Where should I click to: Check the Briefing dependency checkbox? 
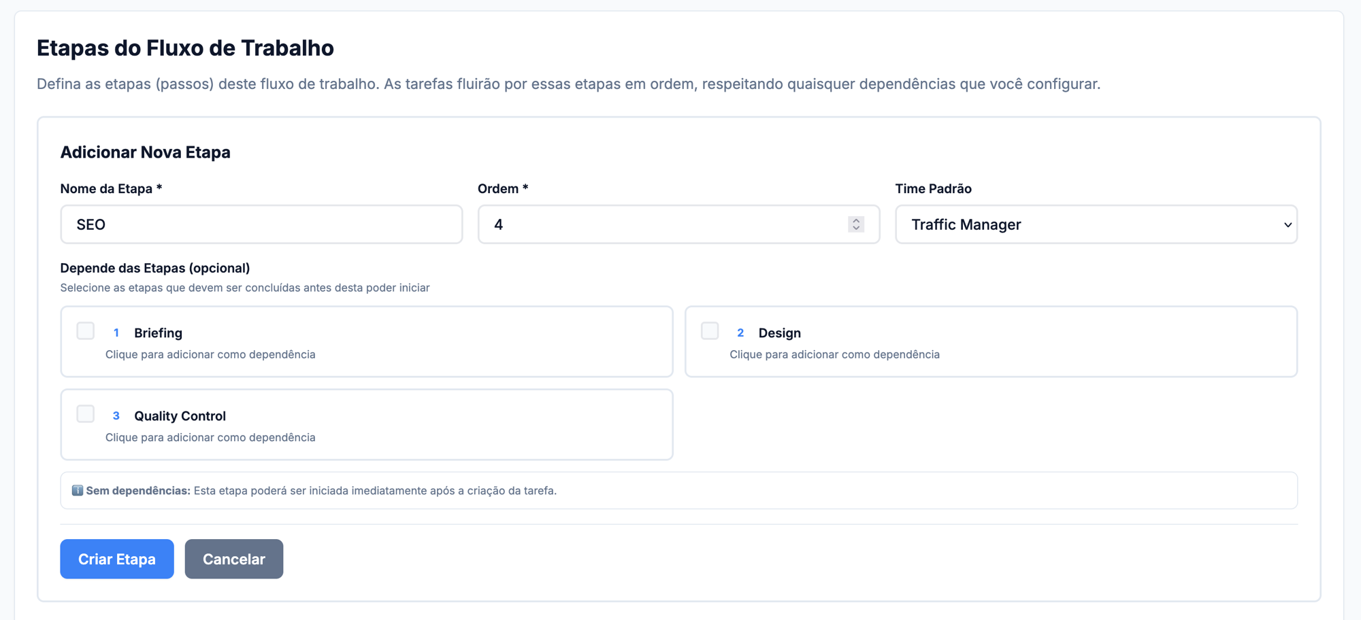click(86, 331)
